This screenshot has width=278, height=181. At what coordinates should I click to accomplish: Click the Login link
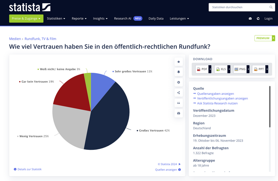click(269, 18)
